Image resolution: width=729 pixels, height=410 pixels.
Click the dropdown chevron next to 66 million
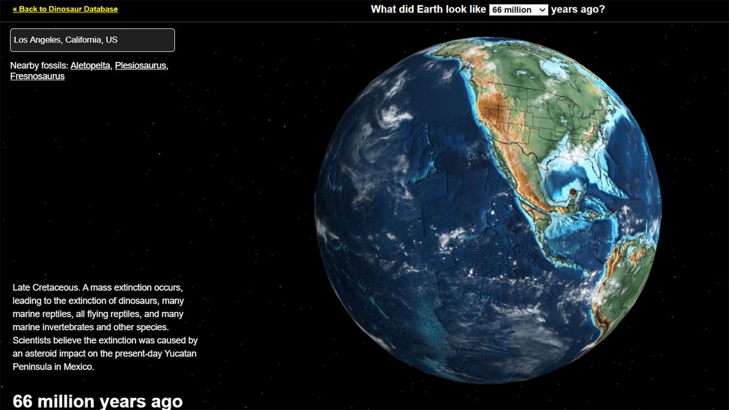[x=542, y=10]
